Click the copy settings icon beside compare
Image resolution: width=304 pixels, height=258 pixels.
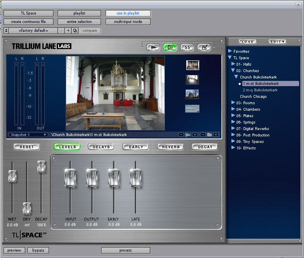point(75,31)
